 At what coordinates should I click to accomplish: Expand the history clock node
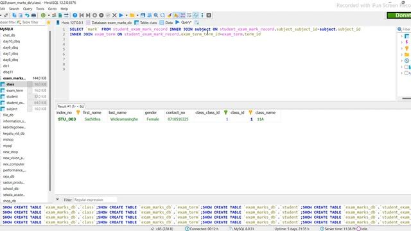click(401, 61)
